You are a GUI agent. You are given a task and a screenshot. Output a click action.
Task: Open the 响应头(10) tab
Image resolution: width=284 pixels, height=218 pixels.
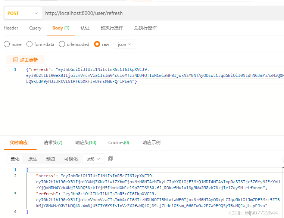(x=86, y=143)
